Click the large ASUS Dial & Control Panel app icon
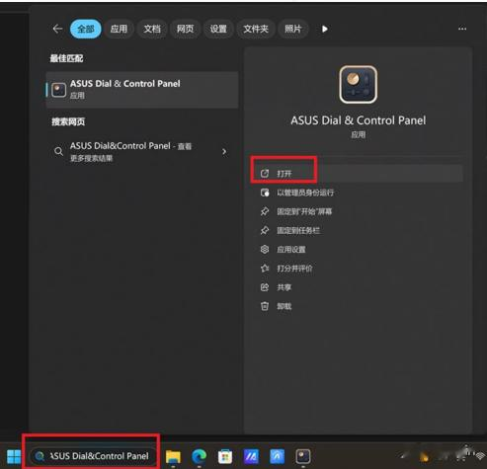487x469 pixels. 358,84
